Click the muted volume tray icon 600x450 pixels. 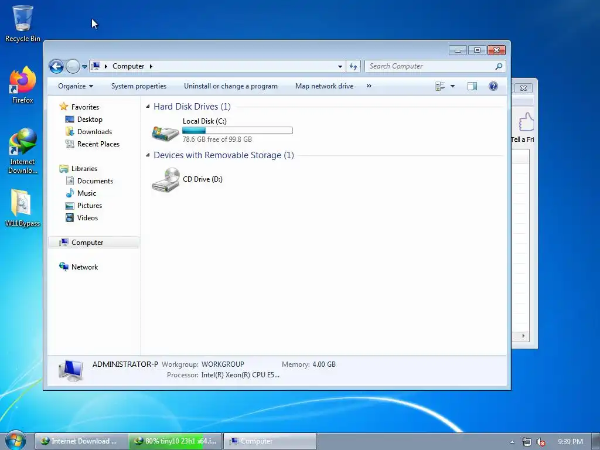tap(541, 442)
